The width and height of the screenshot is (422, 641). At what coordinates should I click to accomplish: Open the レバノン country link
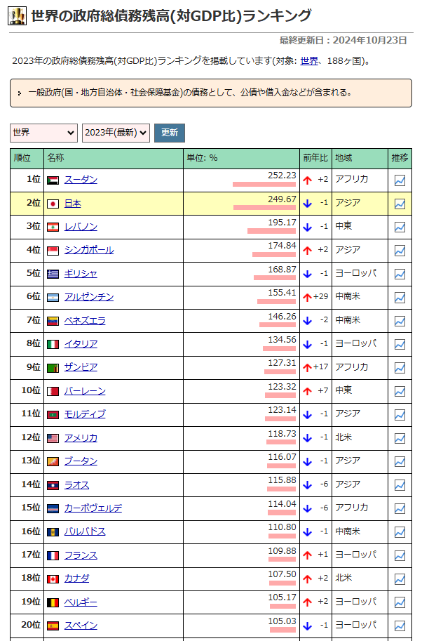point(81,227)
